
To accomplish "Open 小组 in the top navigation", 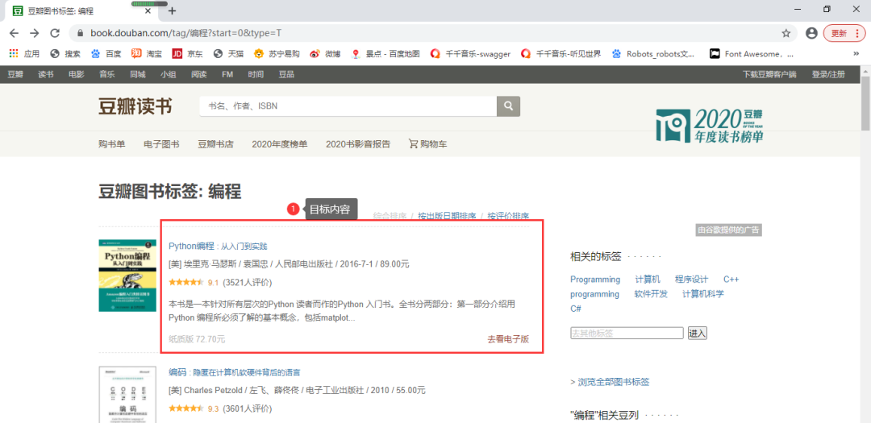I will tap(169, 74).
